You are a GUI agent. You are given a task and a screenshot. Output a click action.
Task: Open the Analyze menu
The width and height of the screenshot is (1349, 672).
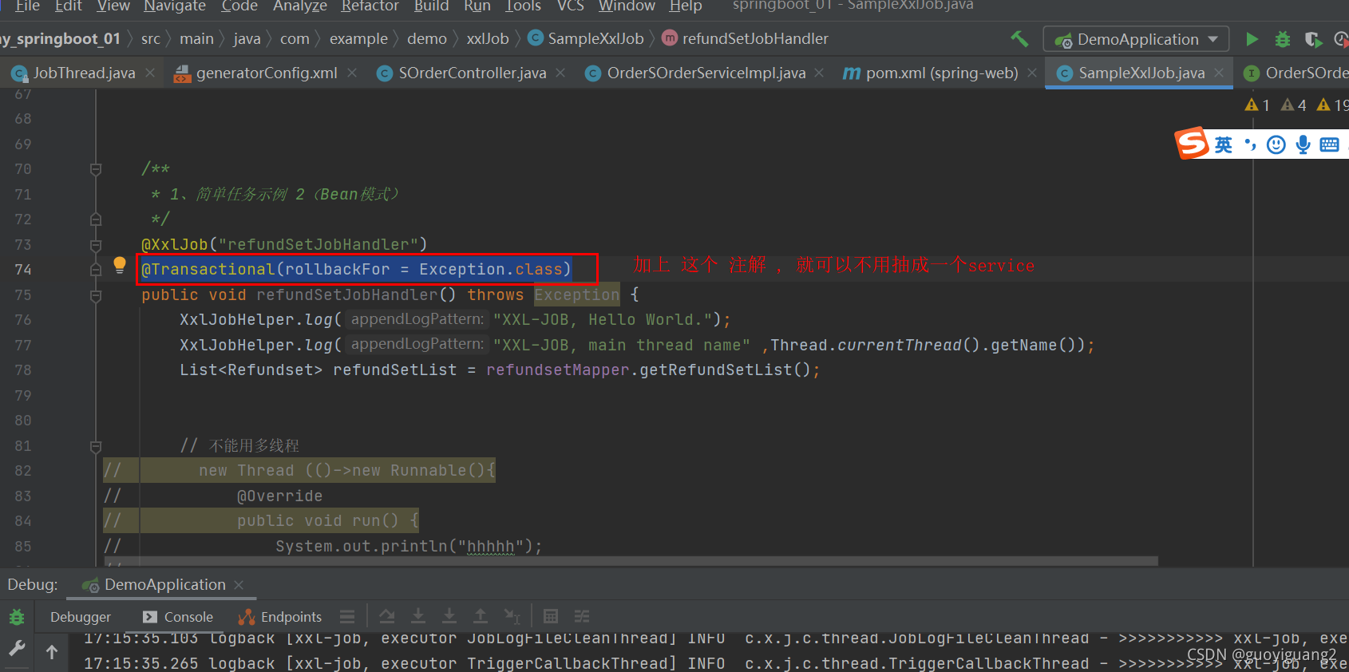(300, 6)
